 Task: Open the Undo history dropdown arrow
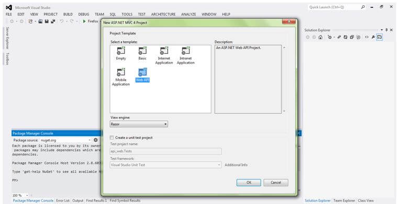point(66,21)
